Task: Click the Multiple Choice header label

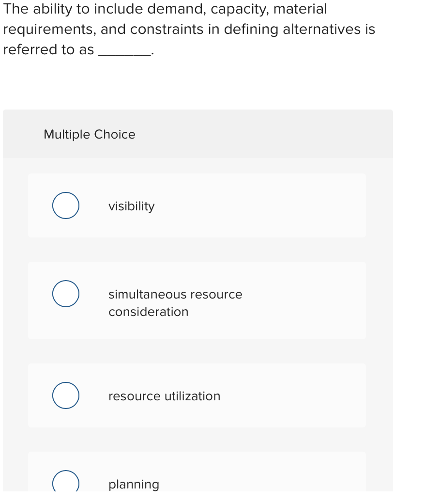Action: tap(89, 134)
